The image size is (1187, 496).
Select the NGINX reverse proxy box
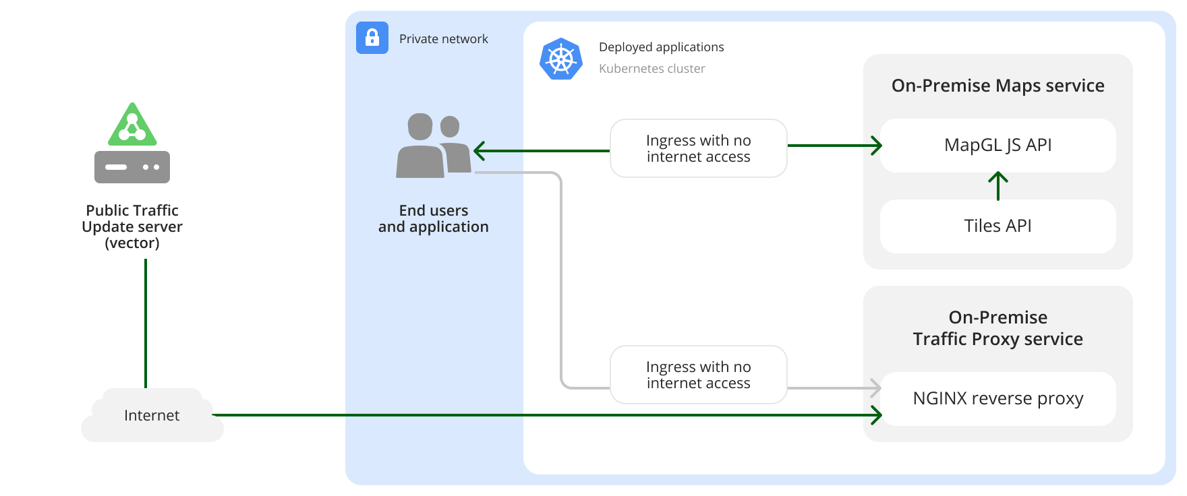998,399
